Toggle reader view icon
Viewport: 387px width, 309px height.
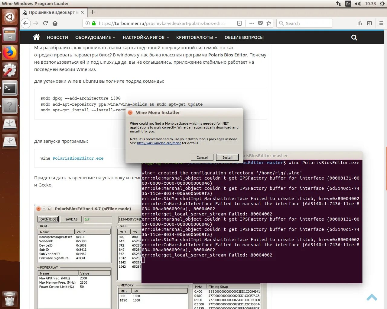(x=239, y=23)
